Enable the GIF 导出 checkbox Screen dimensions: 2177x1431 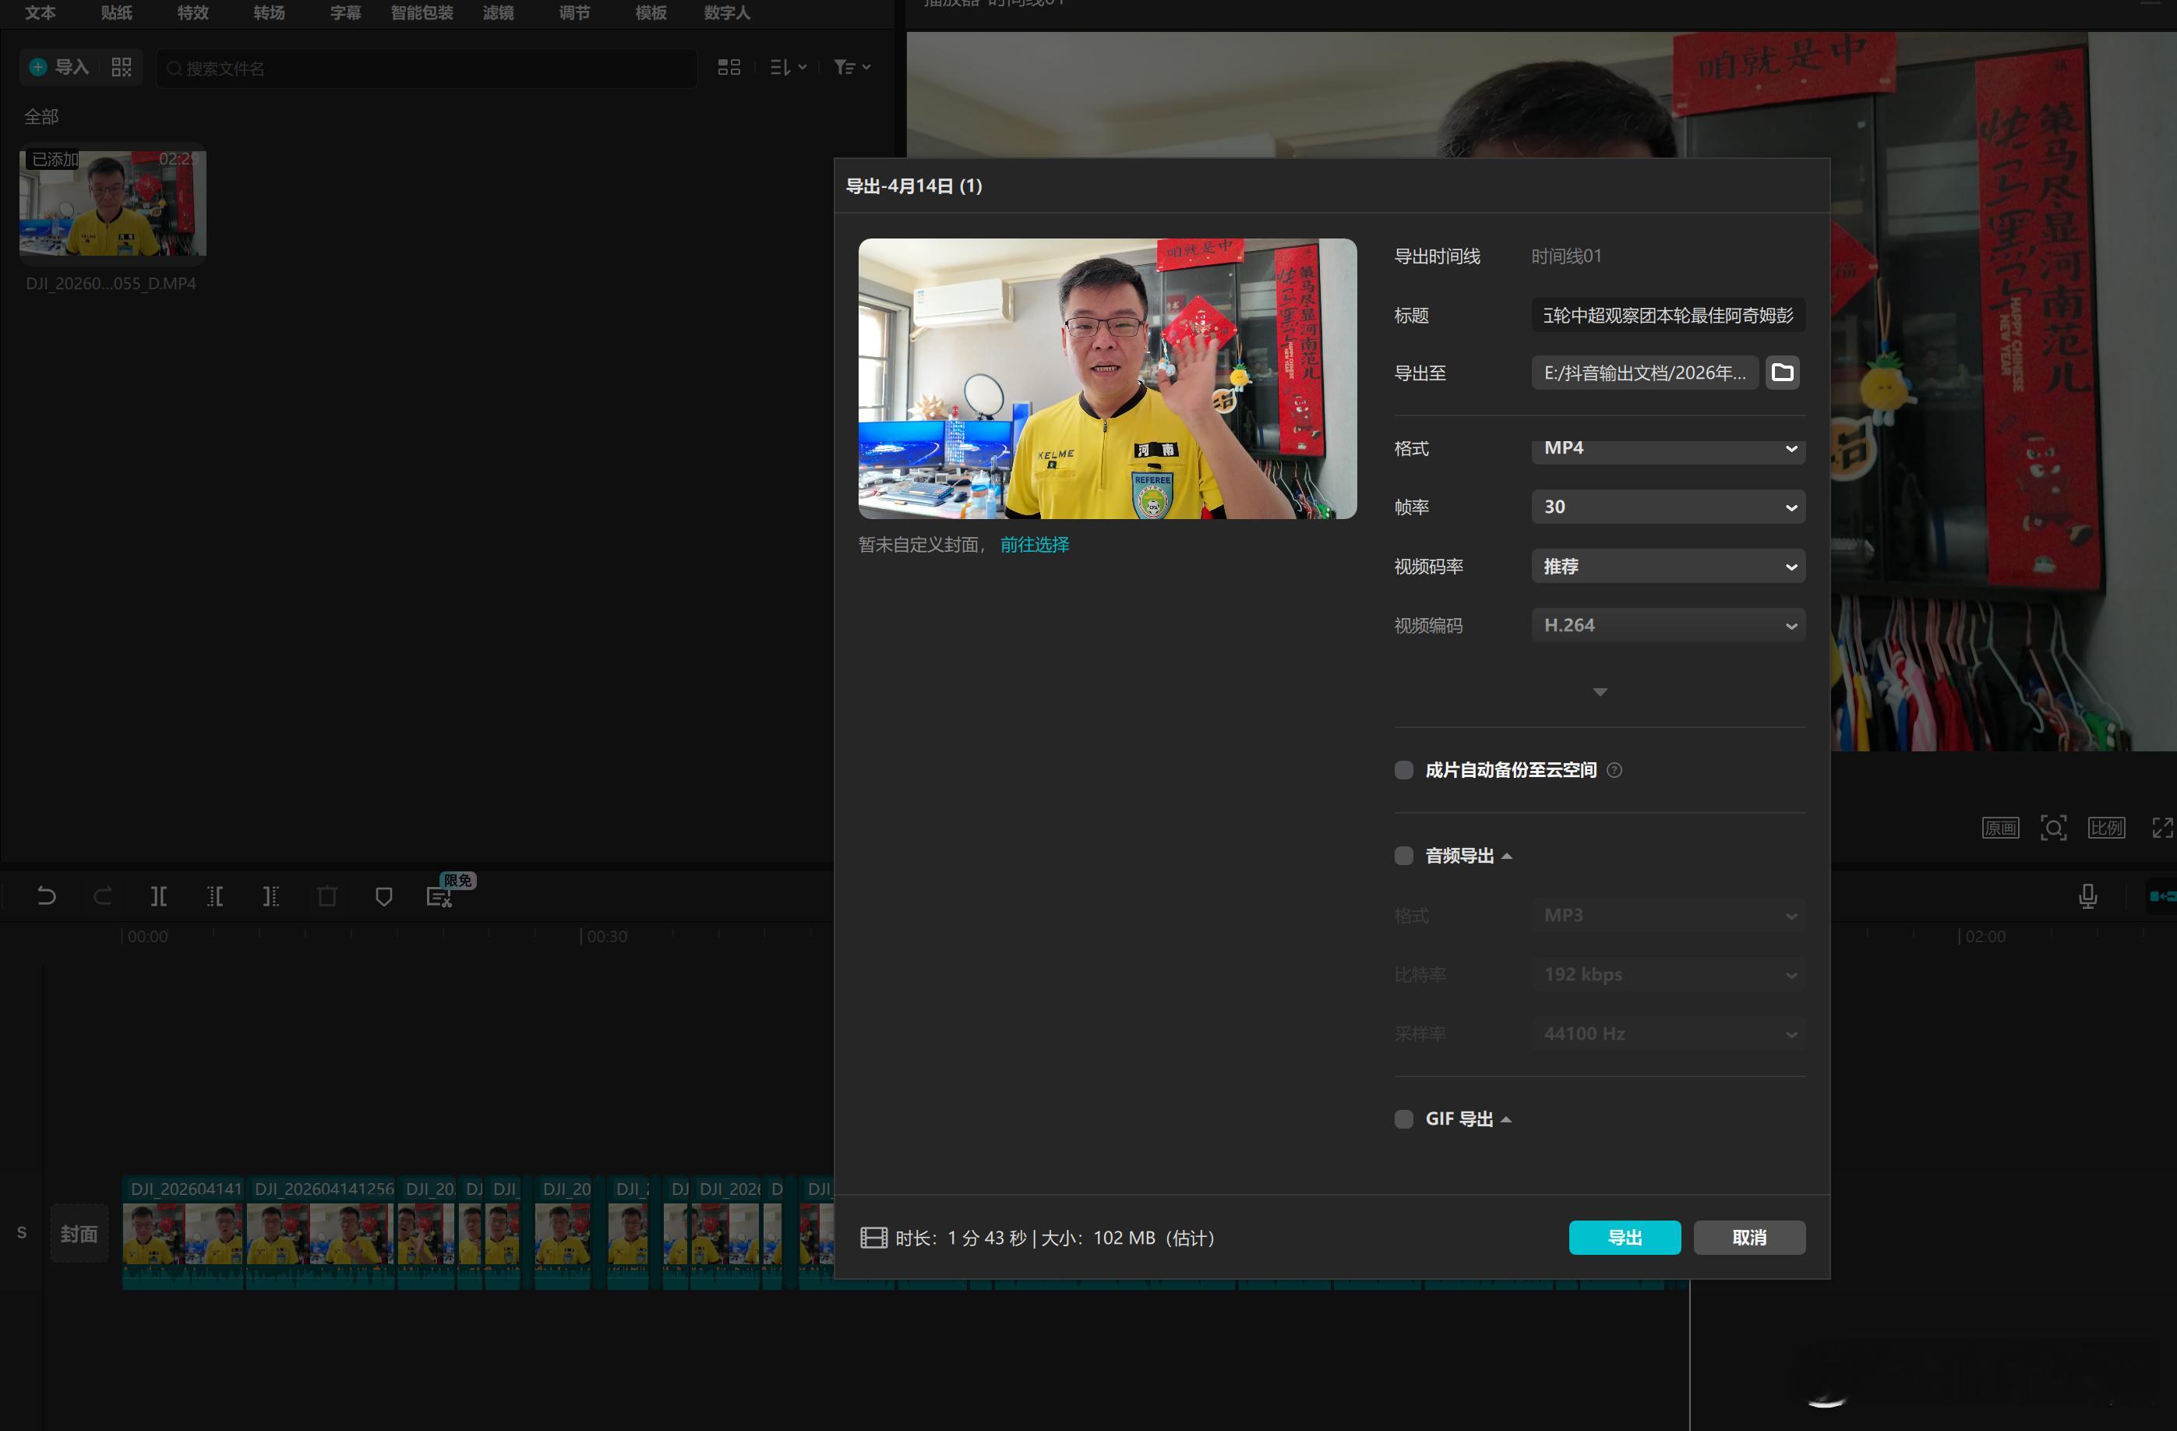coord(1403,1119)
